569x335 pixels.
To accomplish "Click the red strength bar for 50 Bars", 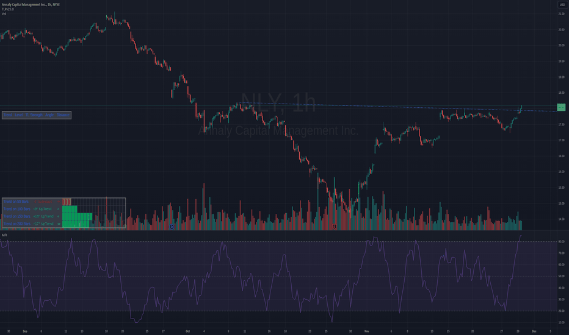I will 67,202.
